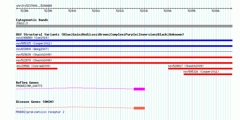
Task: Click the magenta PROKR2 RefSeq intron line
Action: (x=75, y=88)
